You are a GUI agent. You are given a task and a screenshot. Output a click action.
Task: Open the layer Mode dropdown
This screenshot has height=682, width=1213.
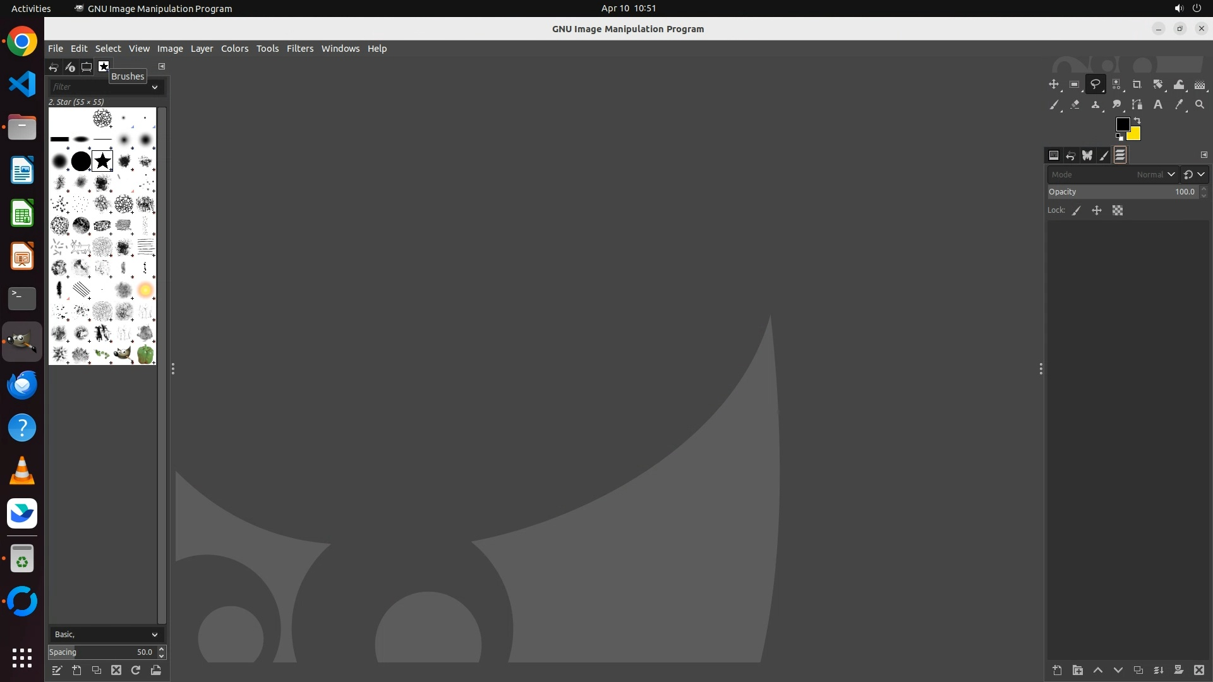tap(1113, 175)
